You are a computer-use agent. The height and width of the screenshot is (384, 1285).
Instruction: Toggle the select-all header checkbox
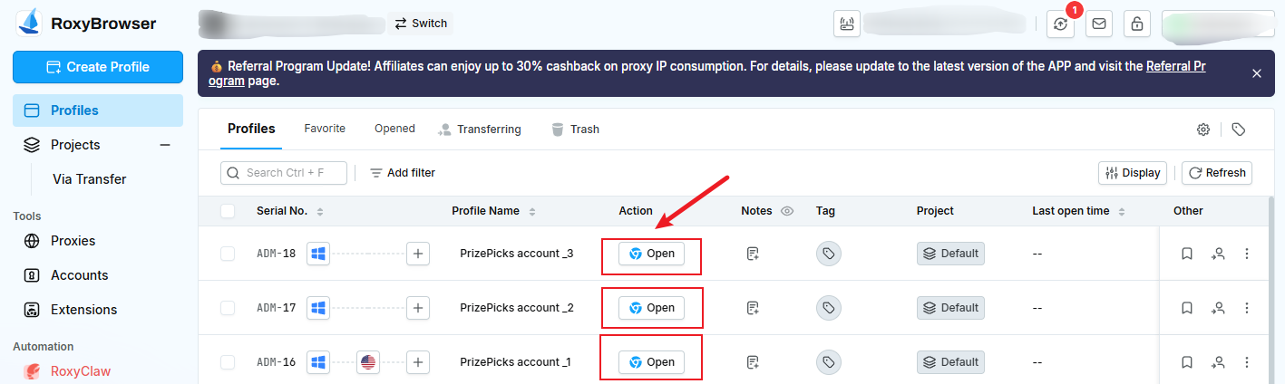228,211
